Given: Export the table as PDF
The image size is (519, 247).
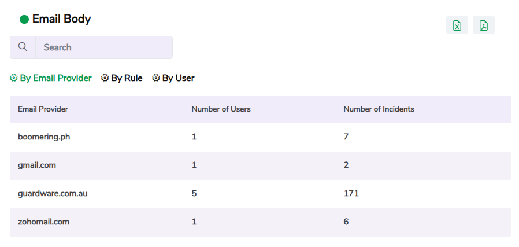Looking at the screenshot, I should click(x=483, y=25).
